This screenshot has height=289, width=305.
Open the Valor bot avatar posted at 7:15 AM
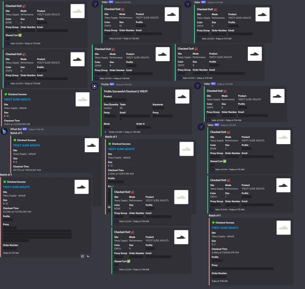201,127
